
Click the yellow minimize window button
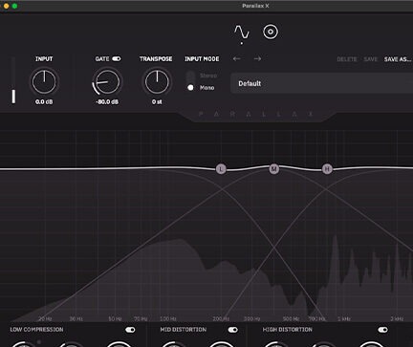tap(6, 6)
